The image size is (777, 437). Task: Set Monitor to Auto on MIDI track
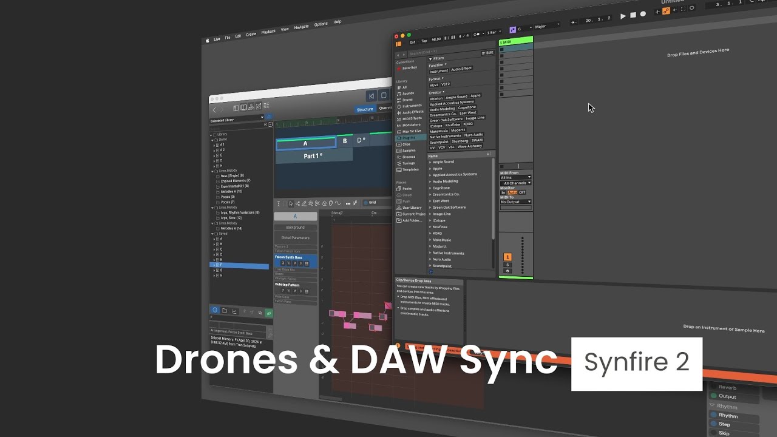512,192
